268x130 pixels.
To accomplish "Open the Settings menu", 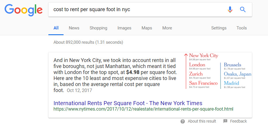I will click(x=219, y=28).
